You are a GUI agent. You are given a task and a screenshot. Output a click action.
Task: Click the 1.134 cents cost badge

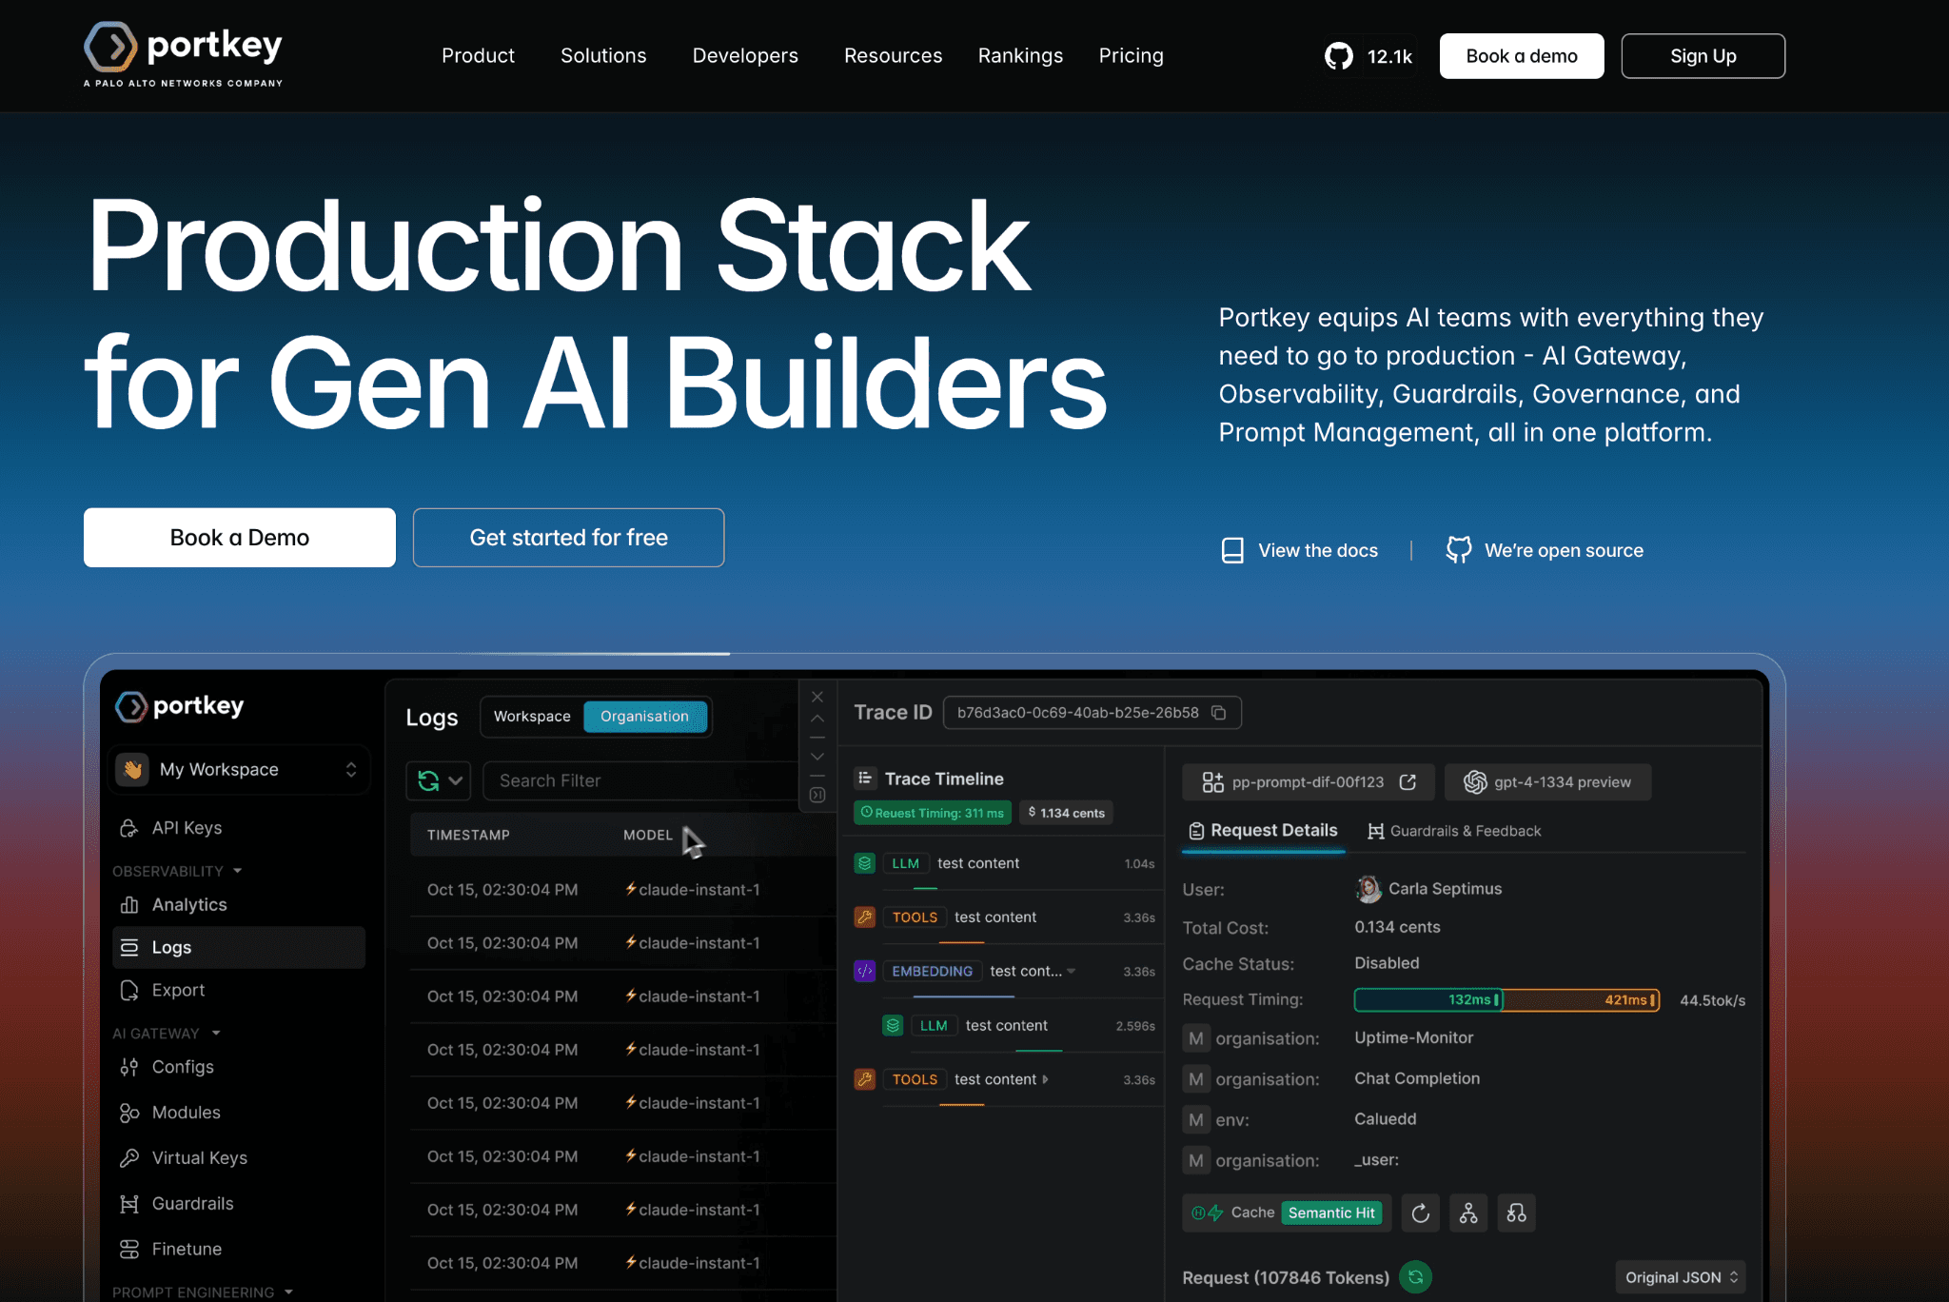point(1067,813)
